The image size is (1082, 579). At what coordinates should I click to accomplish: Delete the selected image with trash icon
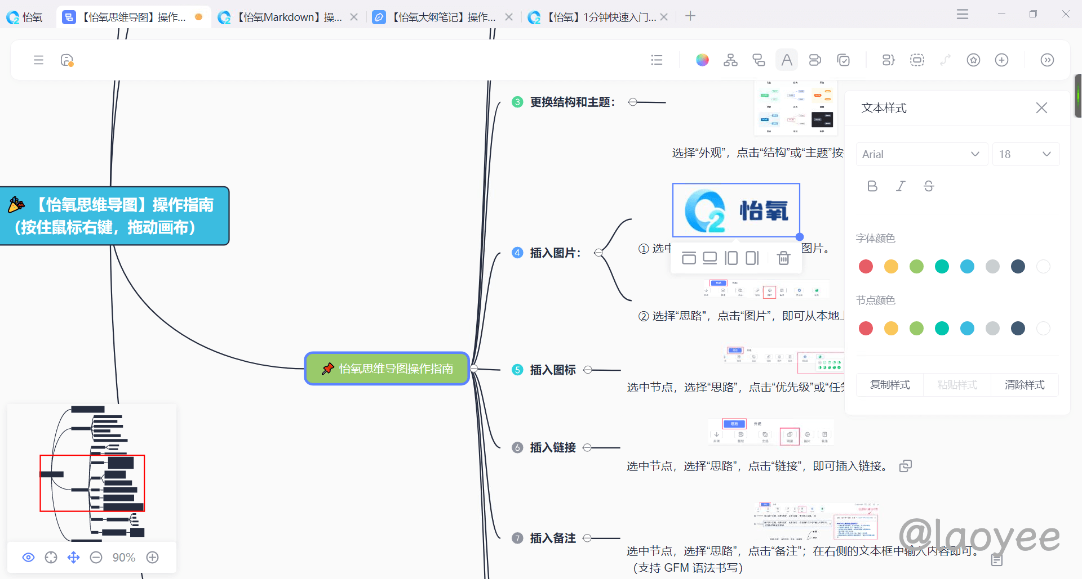[783, 258]
